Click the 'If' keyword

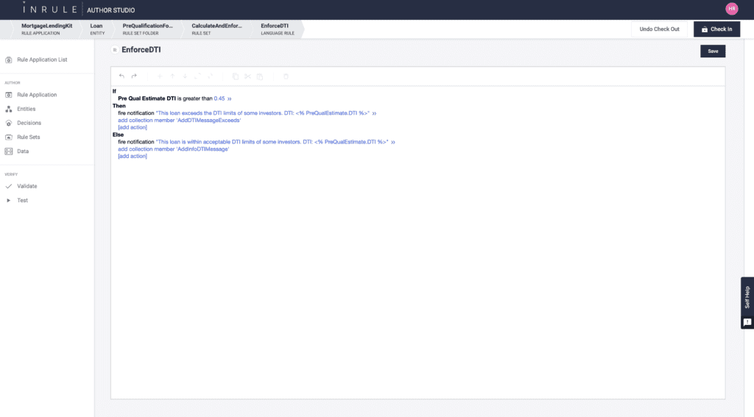tap(114, 91)
